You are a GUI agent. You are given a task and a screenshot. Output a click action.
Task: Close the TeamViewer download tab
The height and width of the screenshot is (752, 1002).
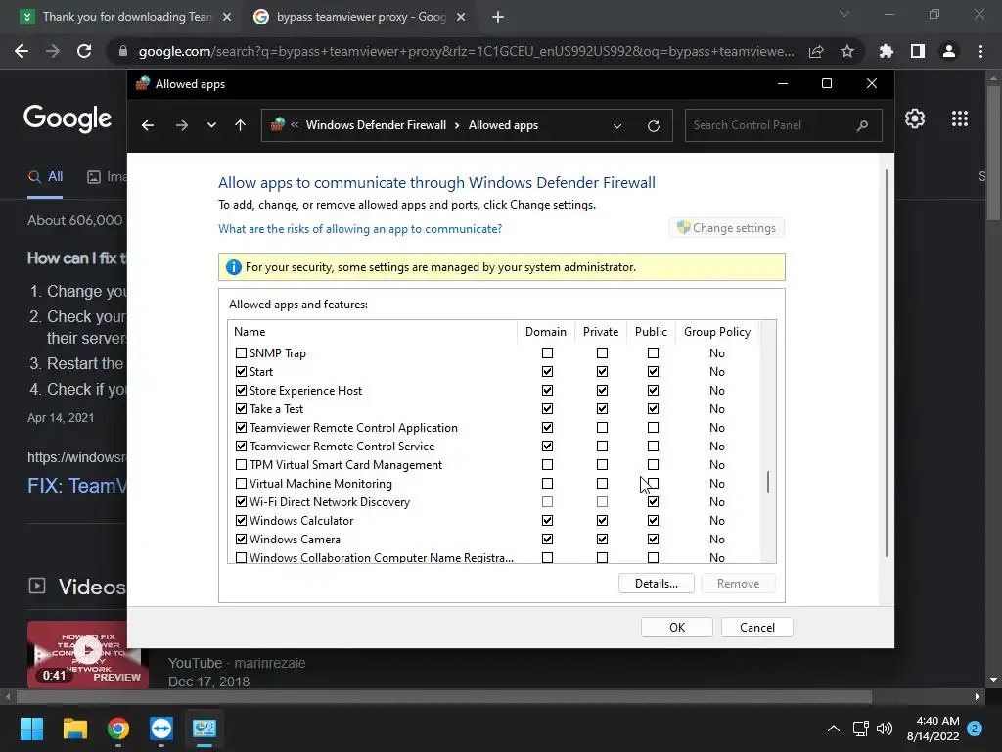point(227,17)
